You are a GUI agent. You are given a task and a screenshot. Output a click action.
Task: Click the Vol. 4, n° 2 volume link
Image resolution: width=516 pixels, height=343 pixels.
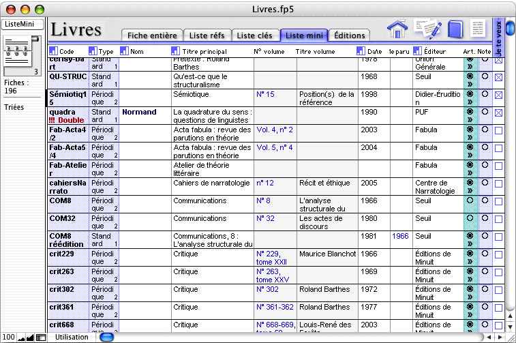[x=275, y=130]
